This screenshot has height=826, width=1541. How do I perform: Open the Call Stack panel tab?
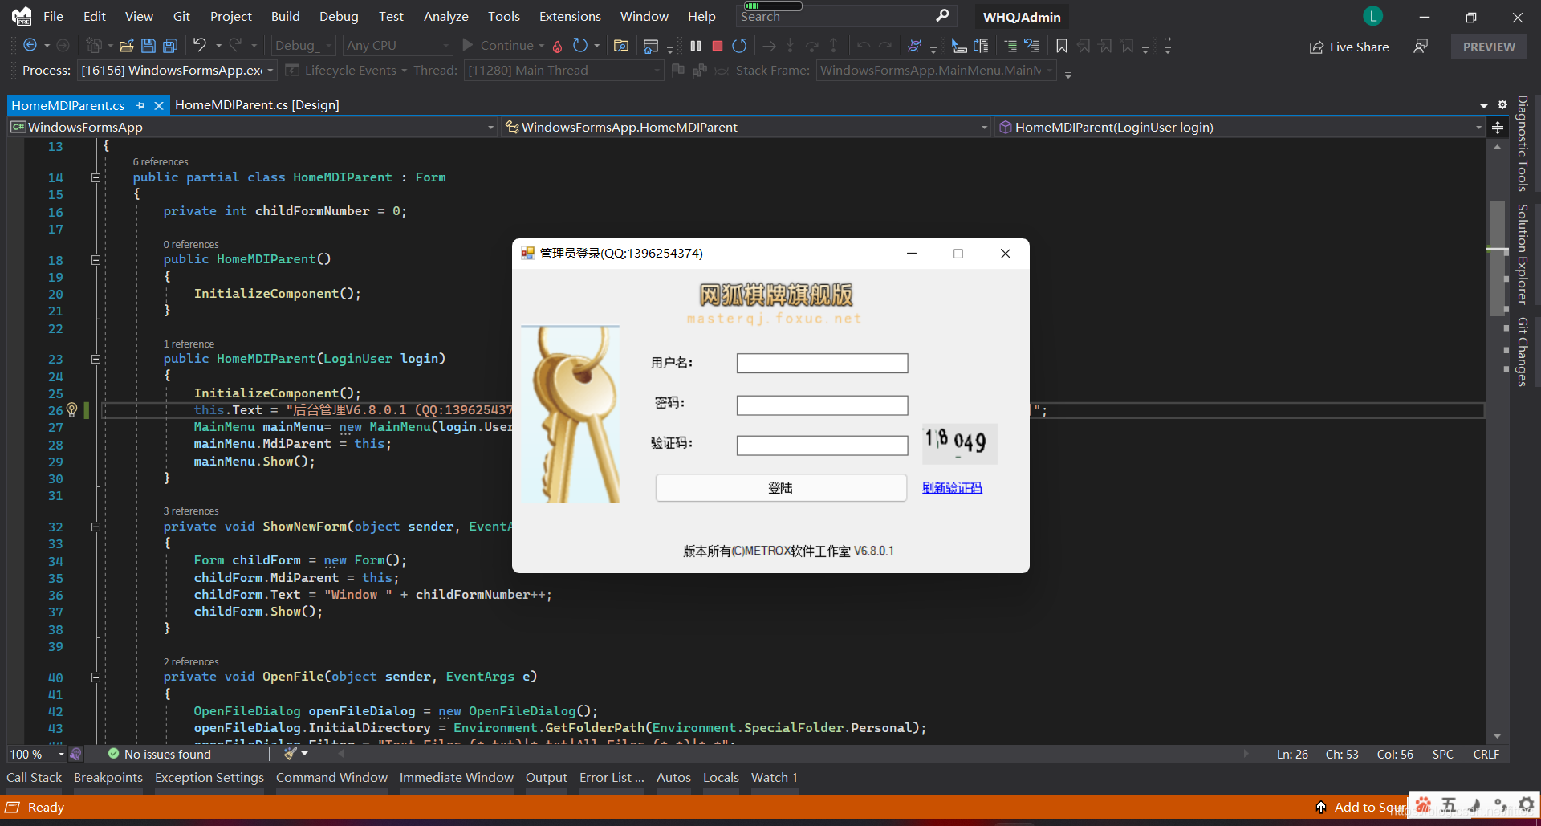click(x=34, y=777)
